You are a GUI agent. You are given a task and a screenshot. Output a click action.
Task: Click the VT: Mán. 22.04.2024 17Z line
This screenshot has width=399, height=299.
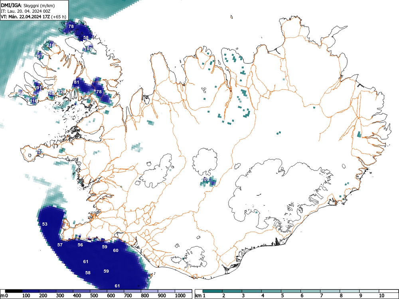[34, 17]
